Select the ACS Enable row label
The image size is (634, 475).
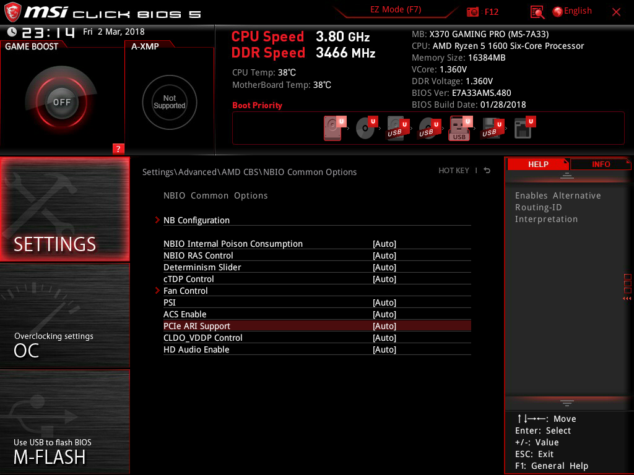tap(185, 314)
